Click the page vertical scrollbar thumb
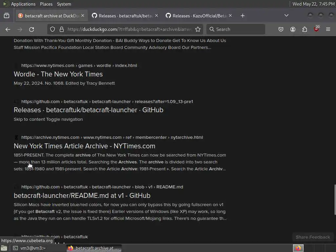 coord(335,199)
